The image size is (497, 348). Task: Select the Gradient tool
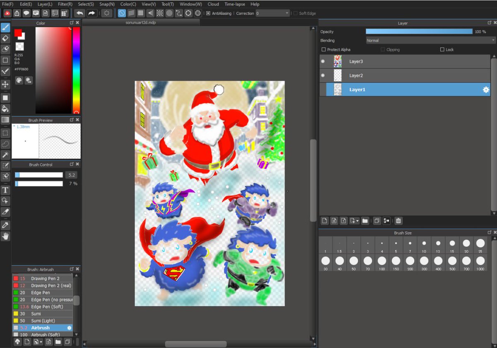click(x=5, y=120)
